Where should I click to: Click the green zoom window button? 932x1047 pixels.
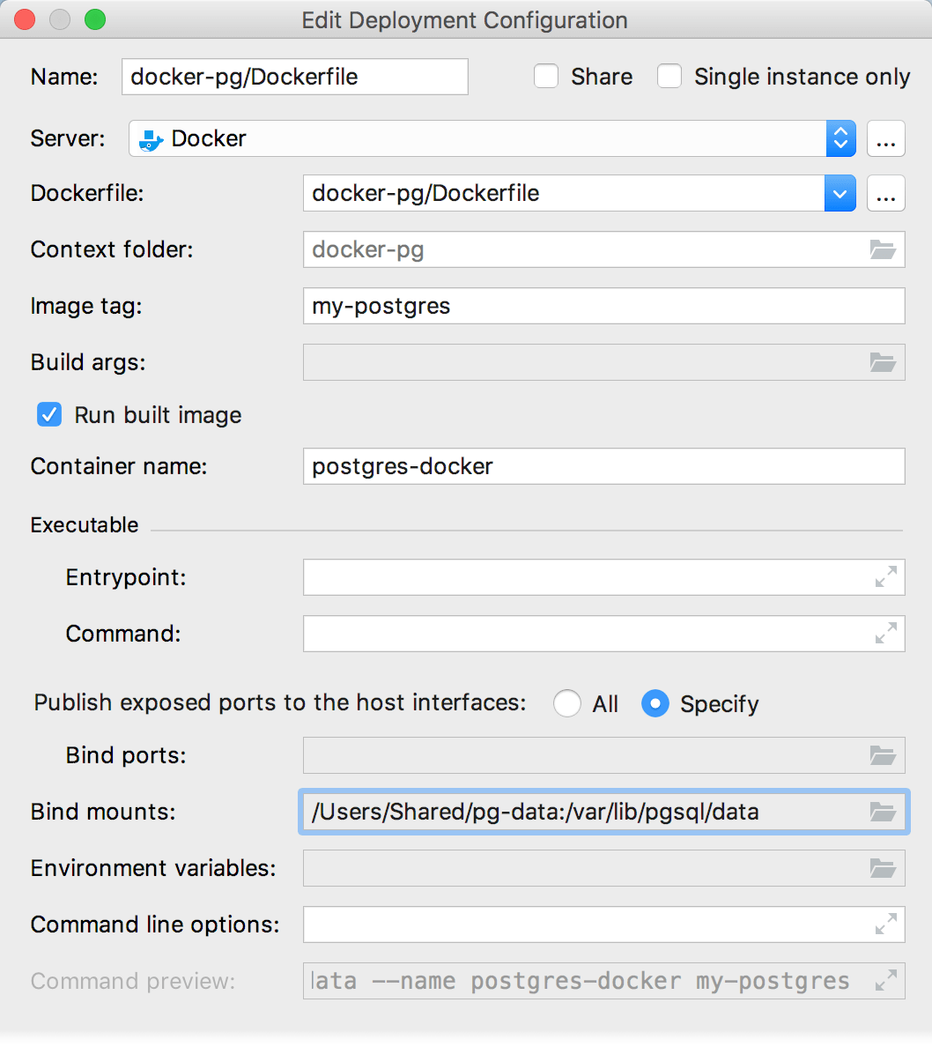95,20
